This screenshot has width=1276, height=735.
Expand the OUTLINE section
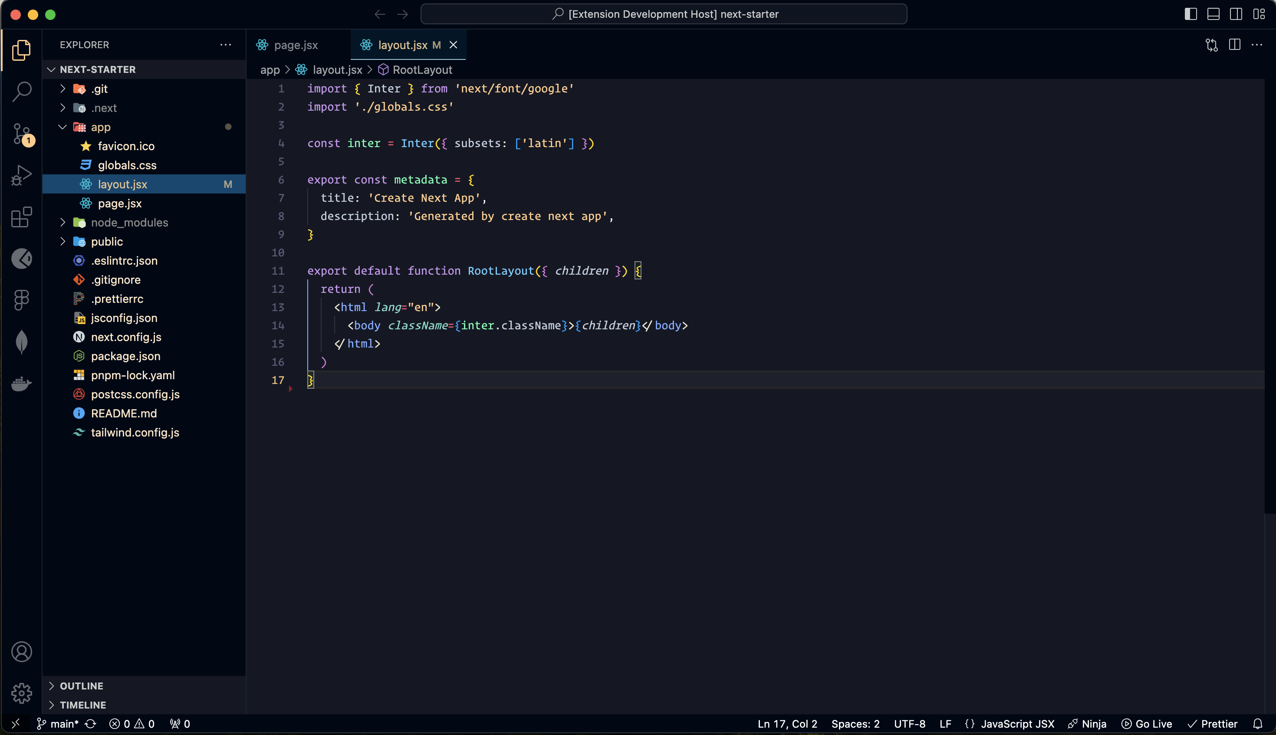point(81,686)
